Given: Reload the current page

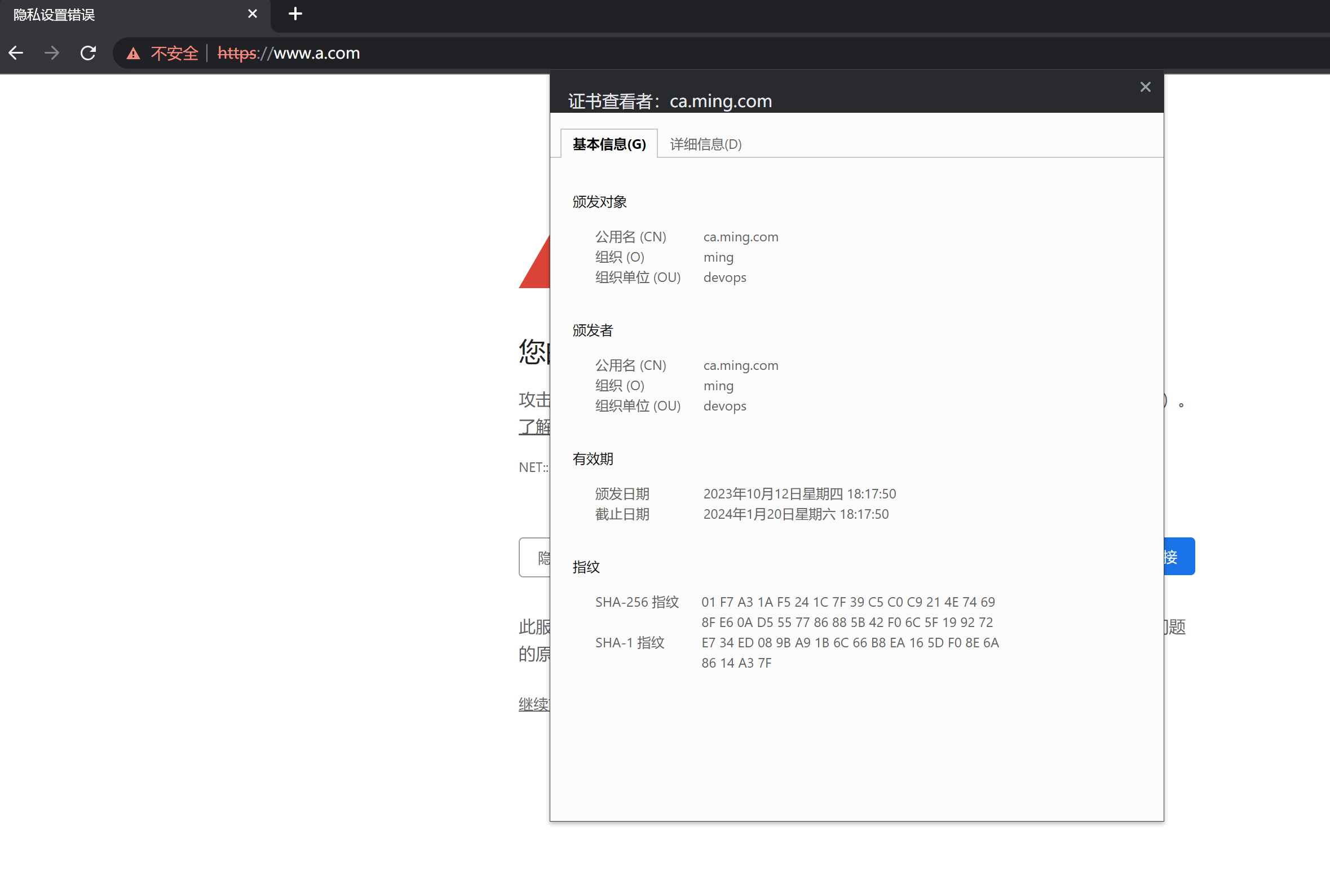Looking at the screenshot, I should click(88, 53).
